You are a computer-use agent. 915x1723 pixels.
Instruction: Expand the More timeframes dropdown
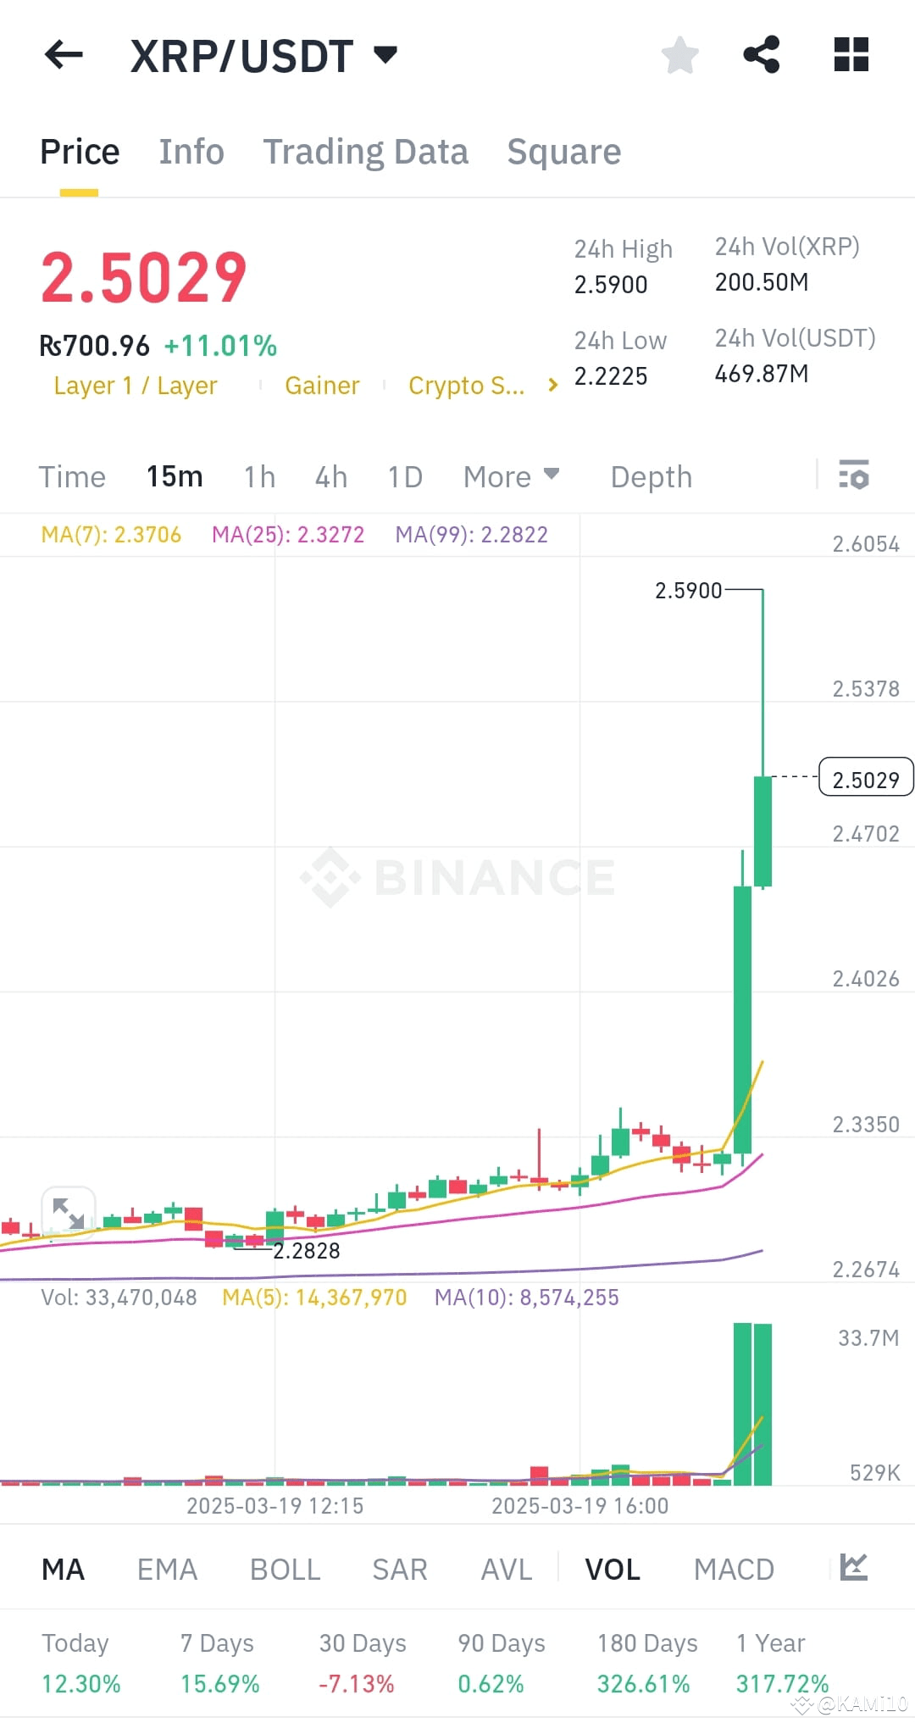[x=510, y=476]
